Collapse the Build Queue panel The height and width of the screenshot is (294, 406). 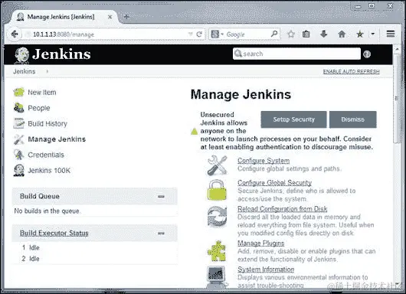point(161,197)
